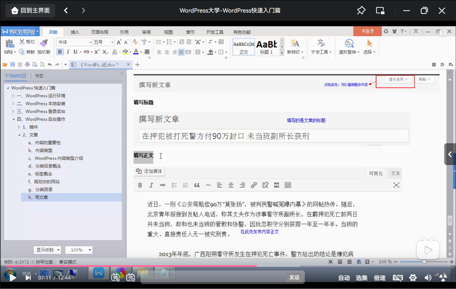Switch to the 视图 ribbon tab

(168, 32)
